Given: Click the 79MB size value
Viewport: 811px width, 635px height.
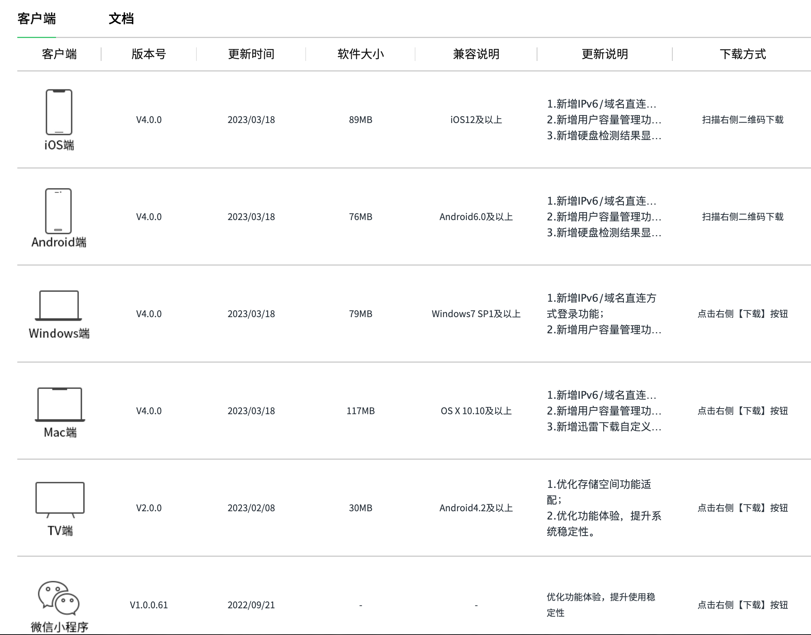Looking at the screenshot, I should pos(360,314).
